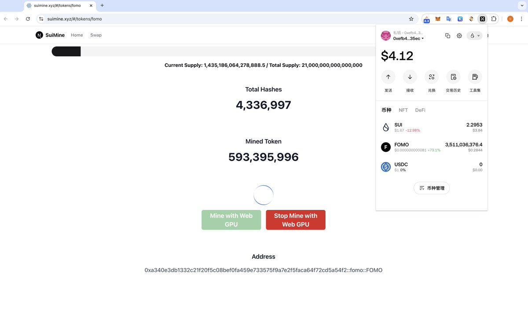Click the -12.98% SUI price change

click(x=413, y=130)
